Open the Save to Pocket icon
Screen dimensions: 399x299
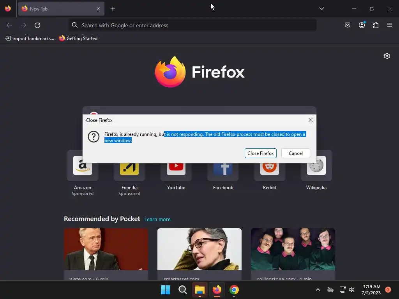point(347,25)
